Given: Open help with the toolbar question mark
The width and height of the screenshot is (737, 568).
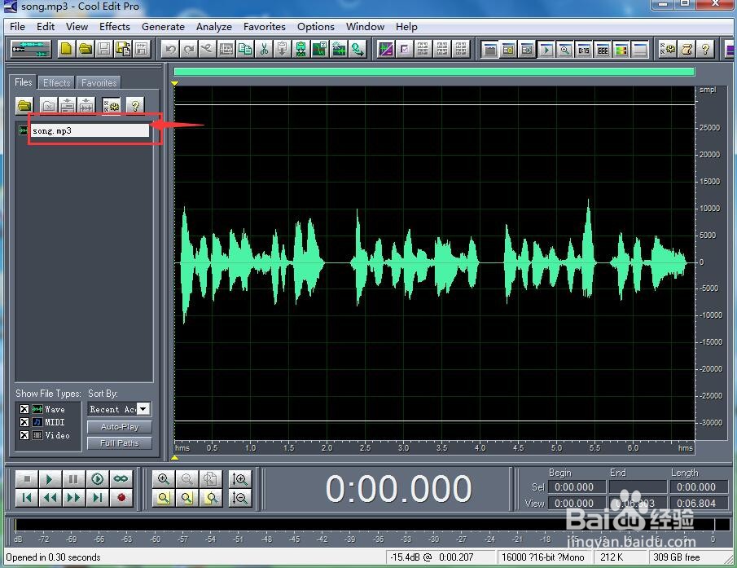Looking at the screenshot, I should (x=705, y=49).
